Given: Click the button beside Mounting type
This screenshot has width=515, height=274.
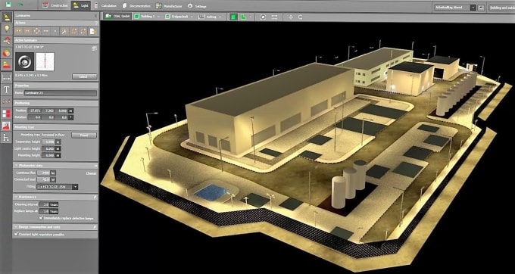Looking at the screenshot, I should point(84,135).
